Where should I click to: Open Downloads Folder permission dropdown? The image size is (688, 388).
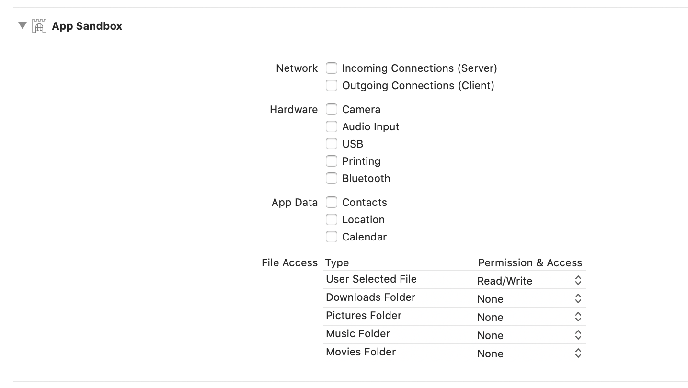point(530,299)
